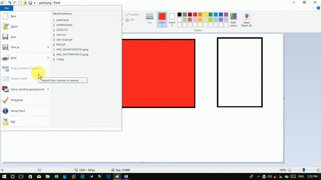Show hidden system tray icons chevron
Viewport: 321px width, 180px height.
258,176
